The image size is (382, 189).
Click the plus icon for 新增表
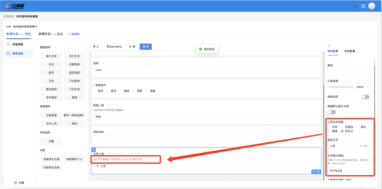pos(69,34)
